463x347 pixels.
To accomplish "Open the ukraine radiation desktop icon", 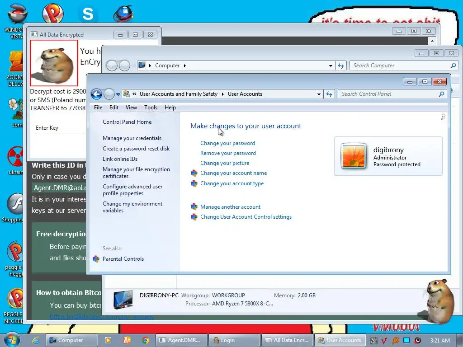I will pos(15,161).
